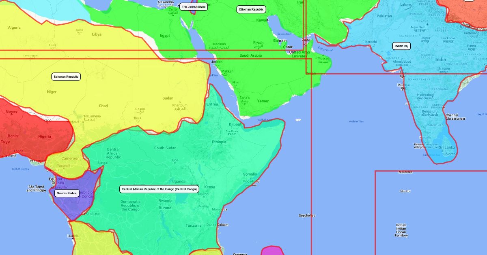
Task: Click the Dar es Salaam label
Action: click(218, 225)
